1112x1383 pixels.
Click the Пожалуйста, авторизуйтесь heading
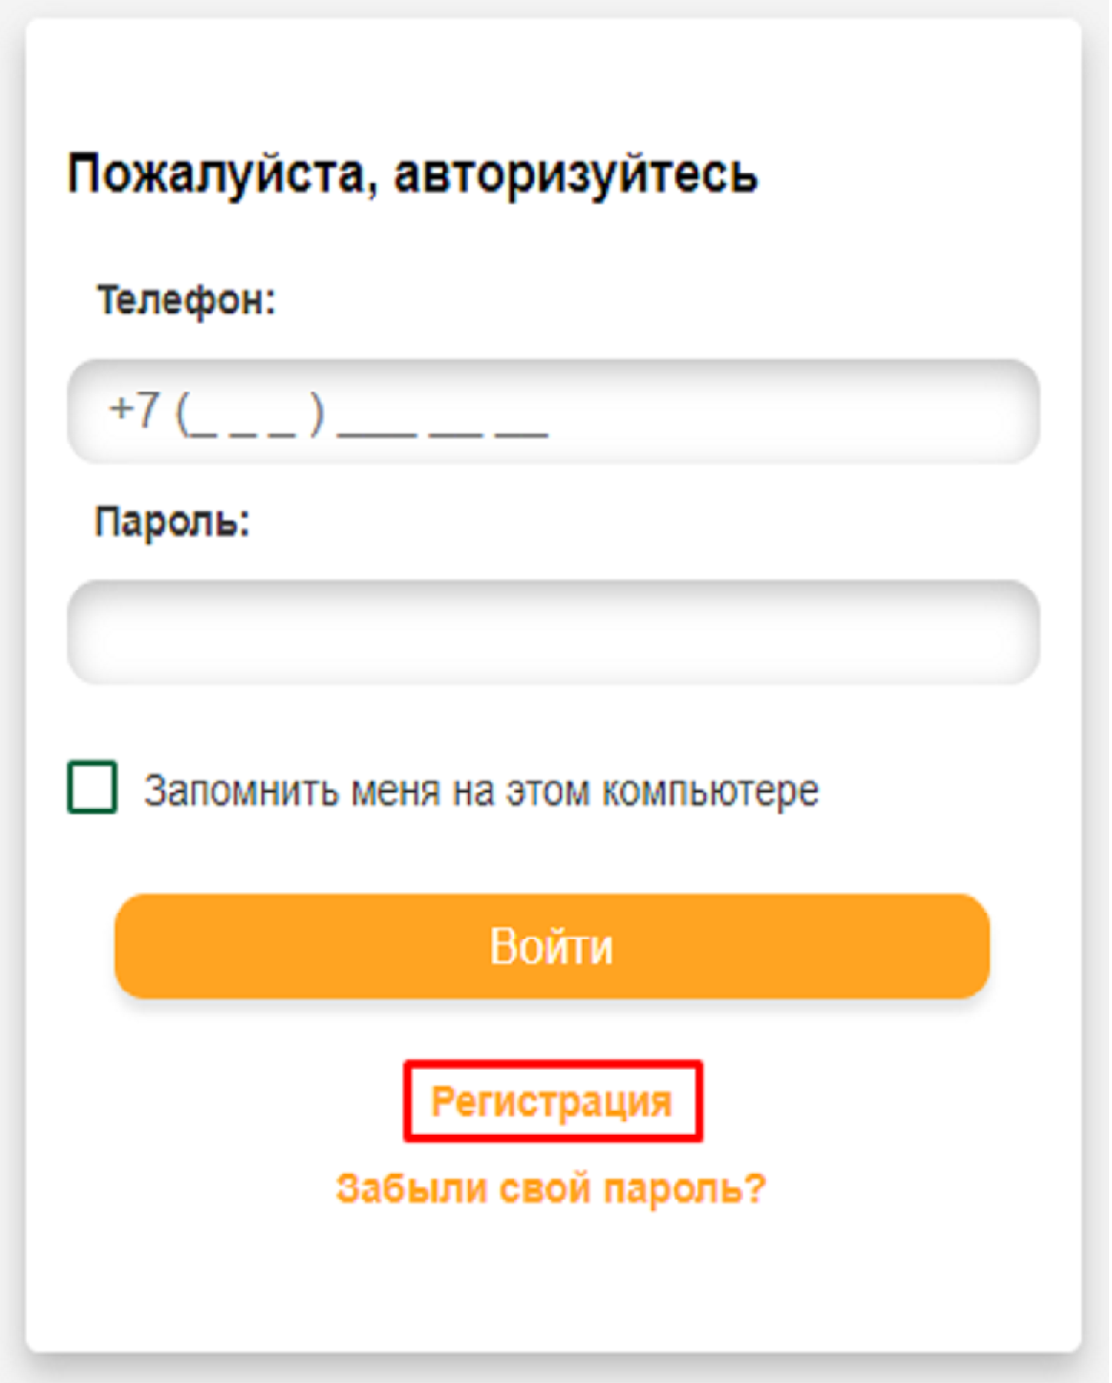coord(413,174)
